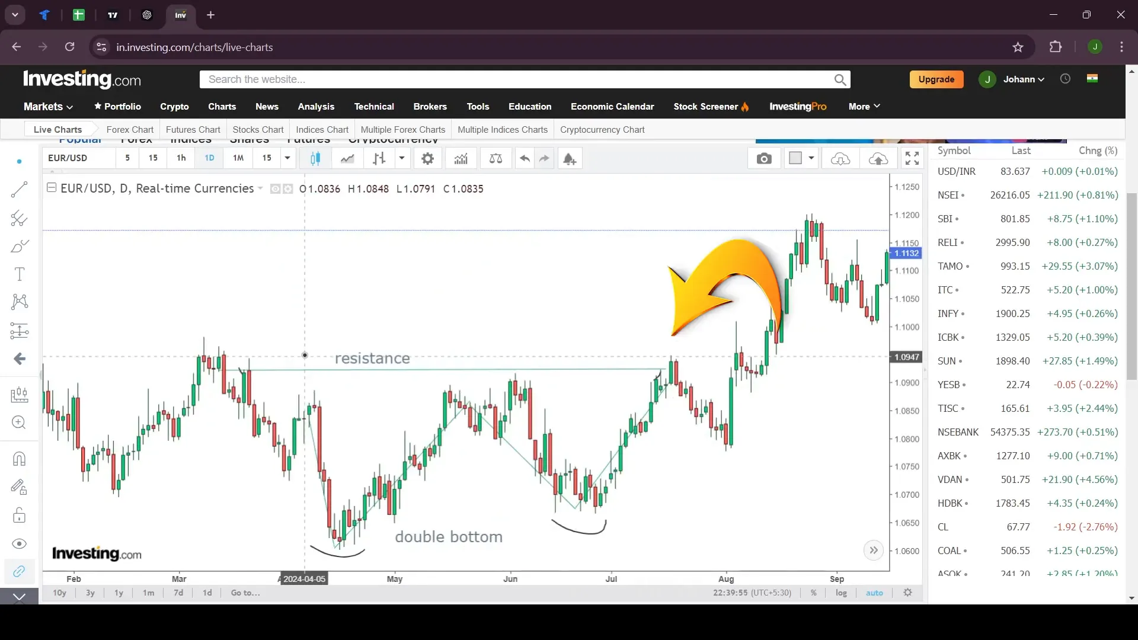This screenshot has width=1138, height=640.
Task: Collapse the EUR/USD chart legend
Action: click(x=52, y=188)
